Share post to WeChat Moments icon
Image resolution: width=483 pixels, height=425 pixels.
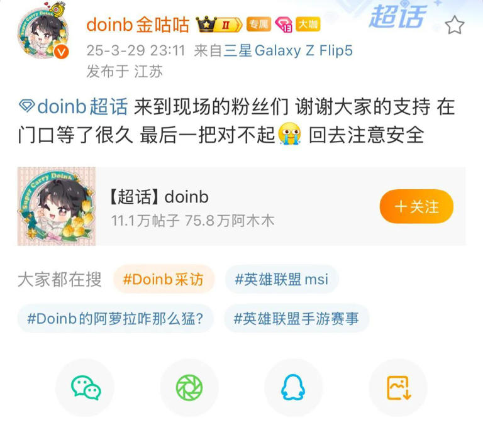coord(189,388)
